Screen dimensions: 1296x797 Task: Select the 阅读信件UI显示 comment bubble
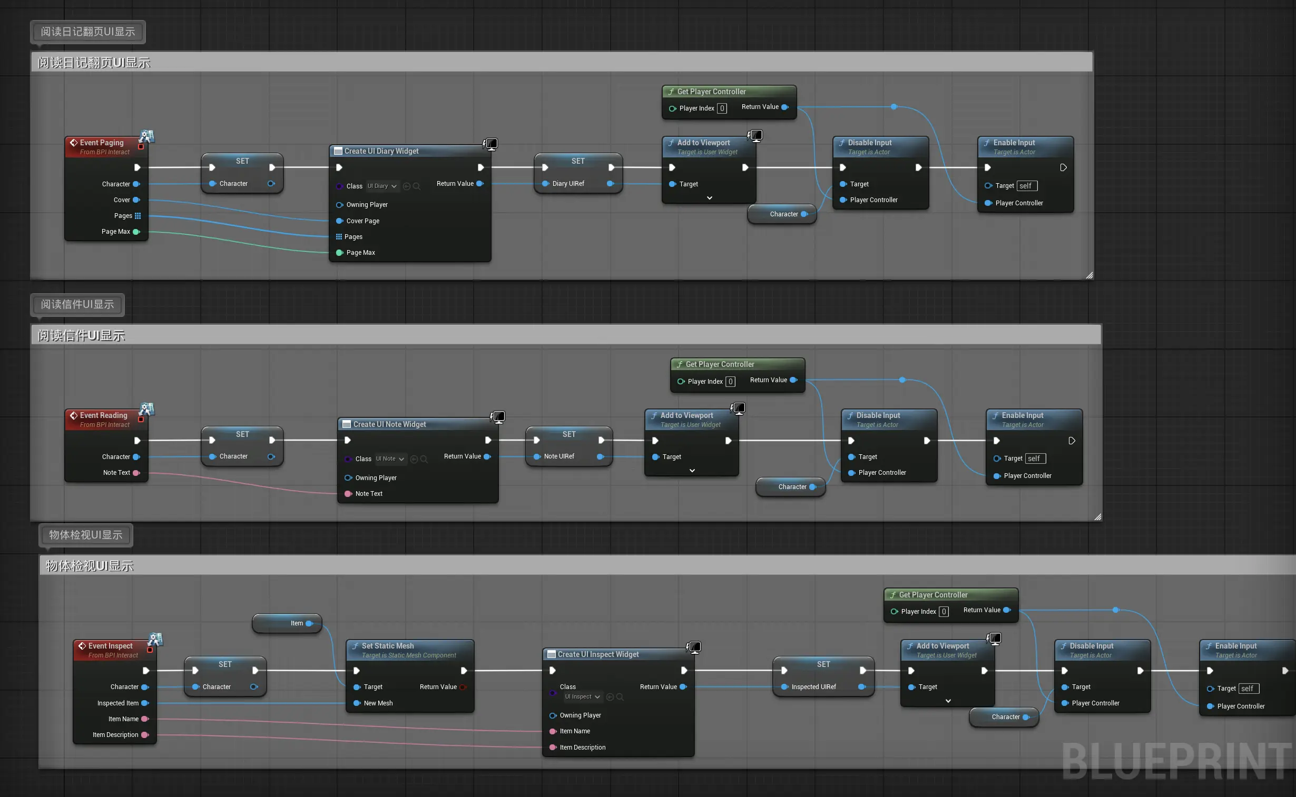pos(77,305)
